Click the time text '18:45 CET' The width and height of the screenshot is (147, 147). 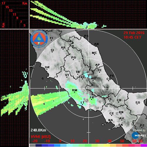[x=132, y=37]
